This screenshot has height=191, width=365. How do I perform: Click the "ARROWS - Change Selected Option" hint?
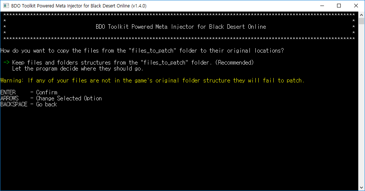[x=51, y=98]
